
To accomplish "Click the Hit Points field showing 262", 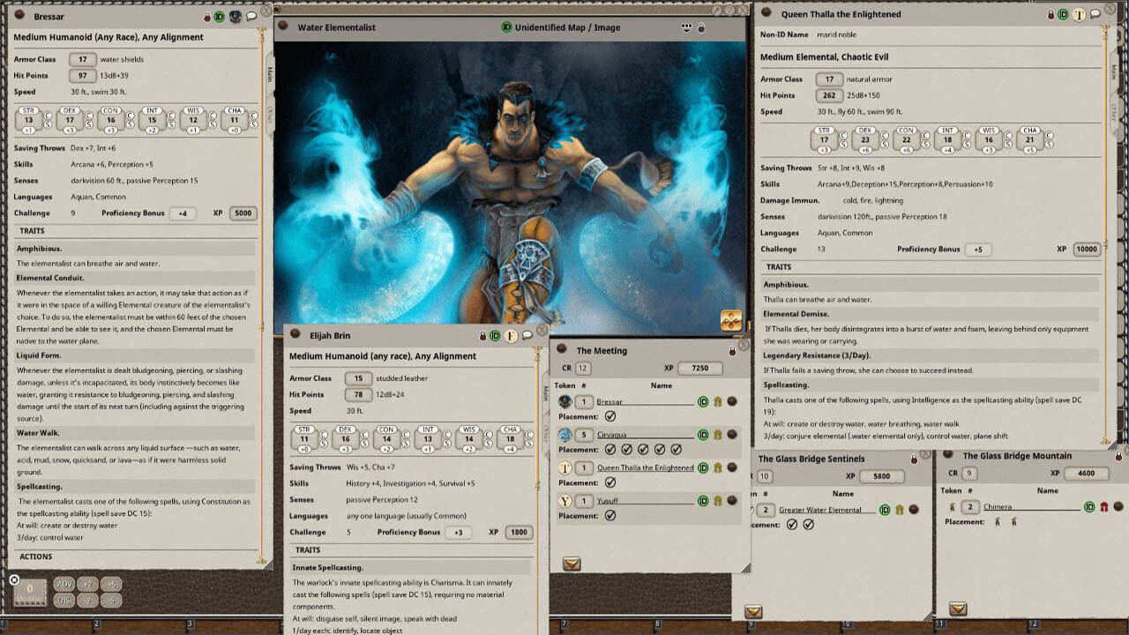I will [x=828, y=95].
